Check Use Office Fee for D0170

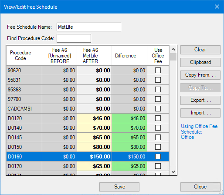point(158,166)
